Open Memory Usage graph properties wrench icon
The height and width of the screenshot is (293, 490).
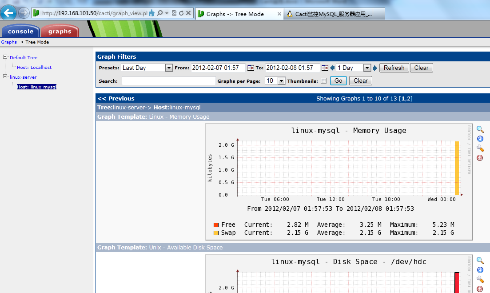pos(480,148)
